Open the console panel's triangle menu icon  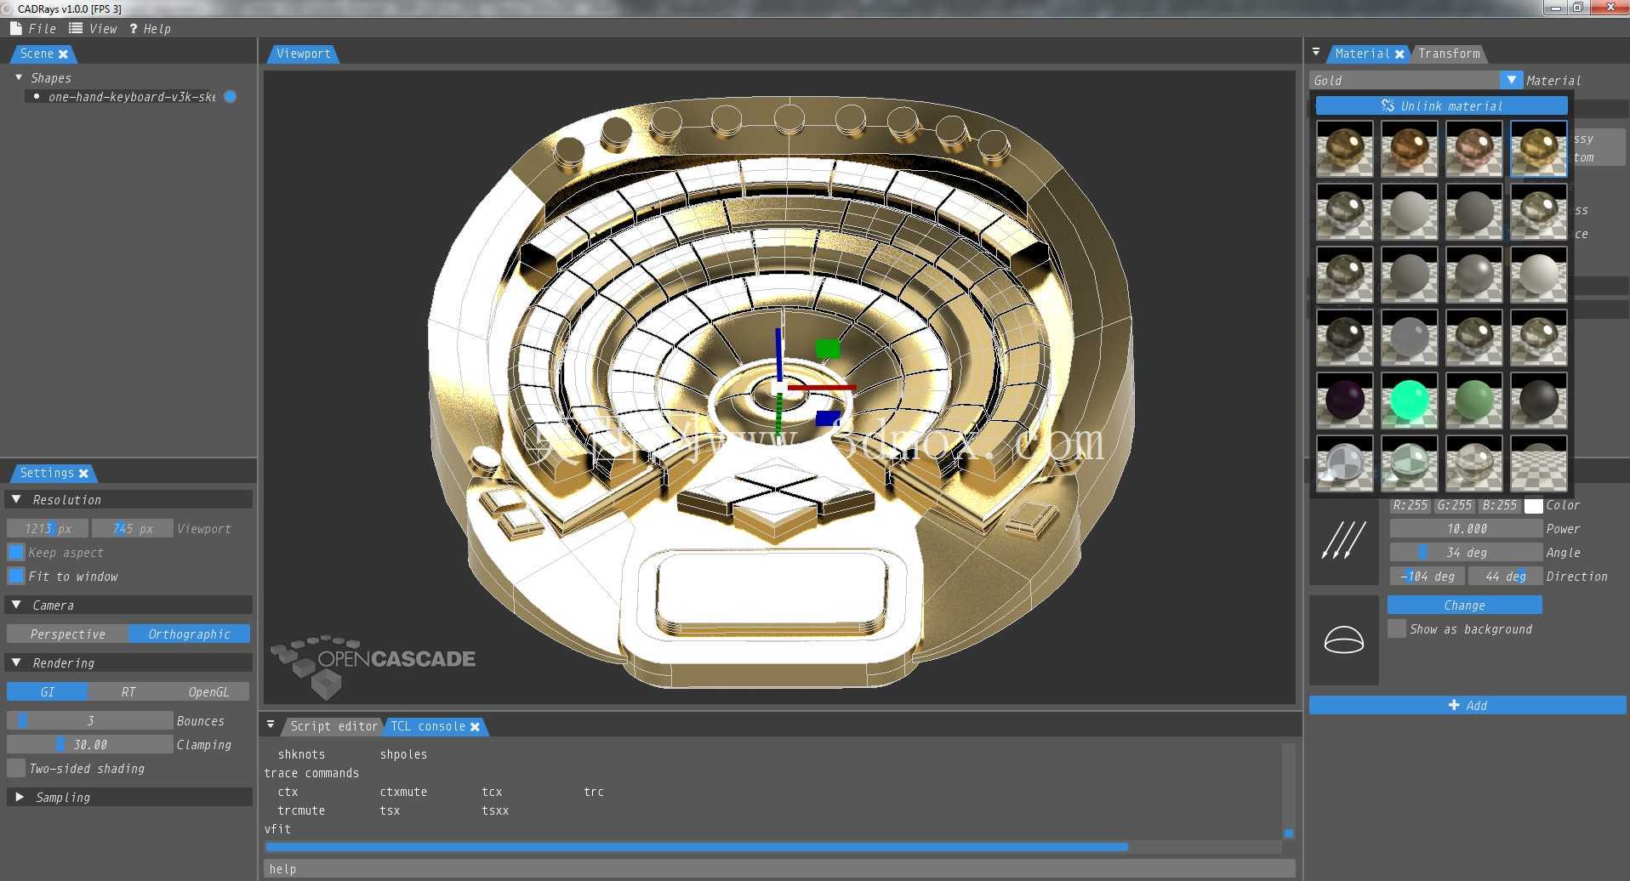pos(271,725)
